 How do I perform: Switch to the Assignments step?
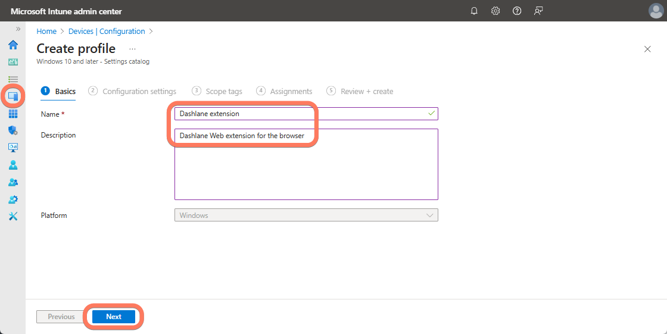291,91
